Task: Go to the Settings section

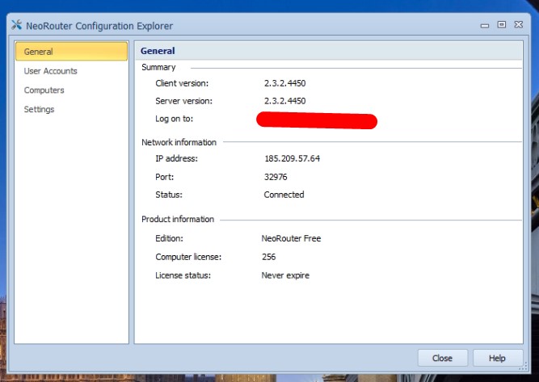Action: coord(39,109)
